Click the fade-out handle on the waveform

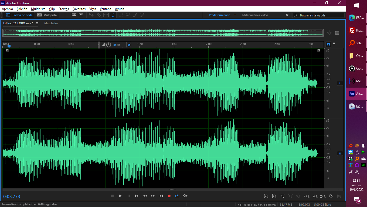click(319, 50)
